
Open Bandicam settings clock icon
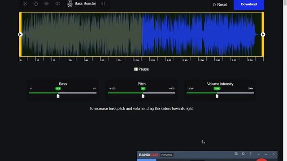[x=243, y=154]
